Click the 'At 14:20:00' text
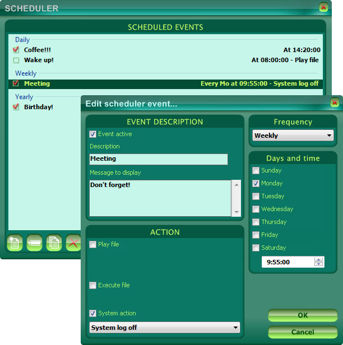Viewport: 343px width, 345px height. tap(302, 50)
